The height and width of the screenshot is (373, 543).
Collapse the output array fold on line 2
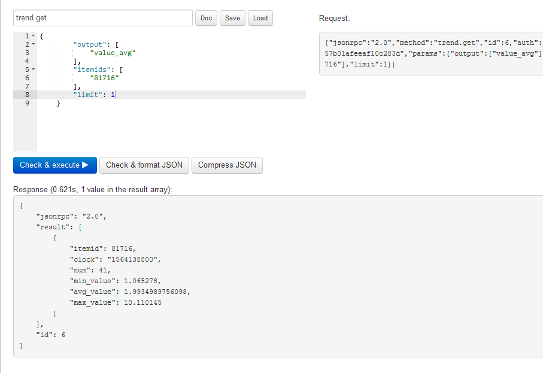tap(34, 44)
